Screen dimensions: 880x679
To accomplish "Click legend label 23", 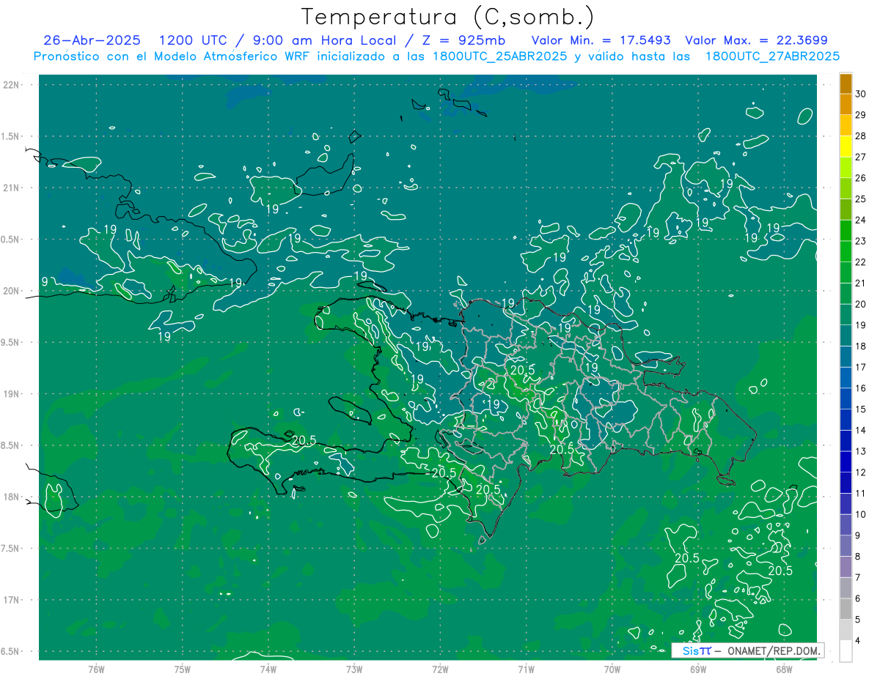I will [861, 241].
